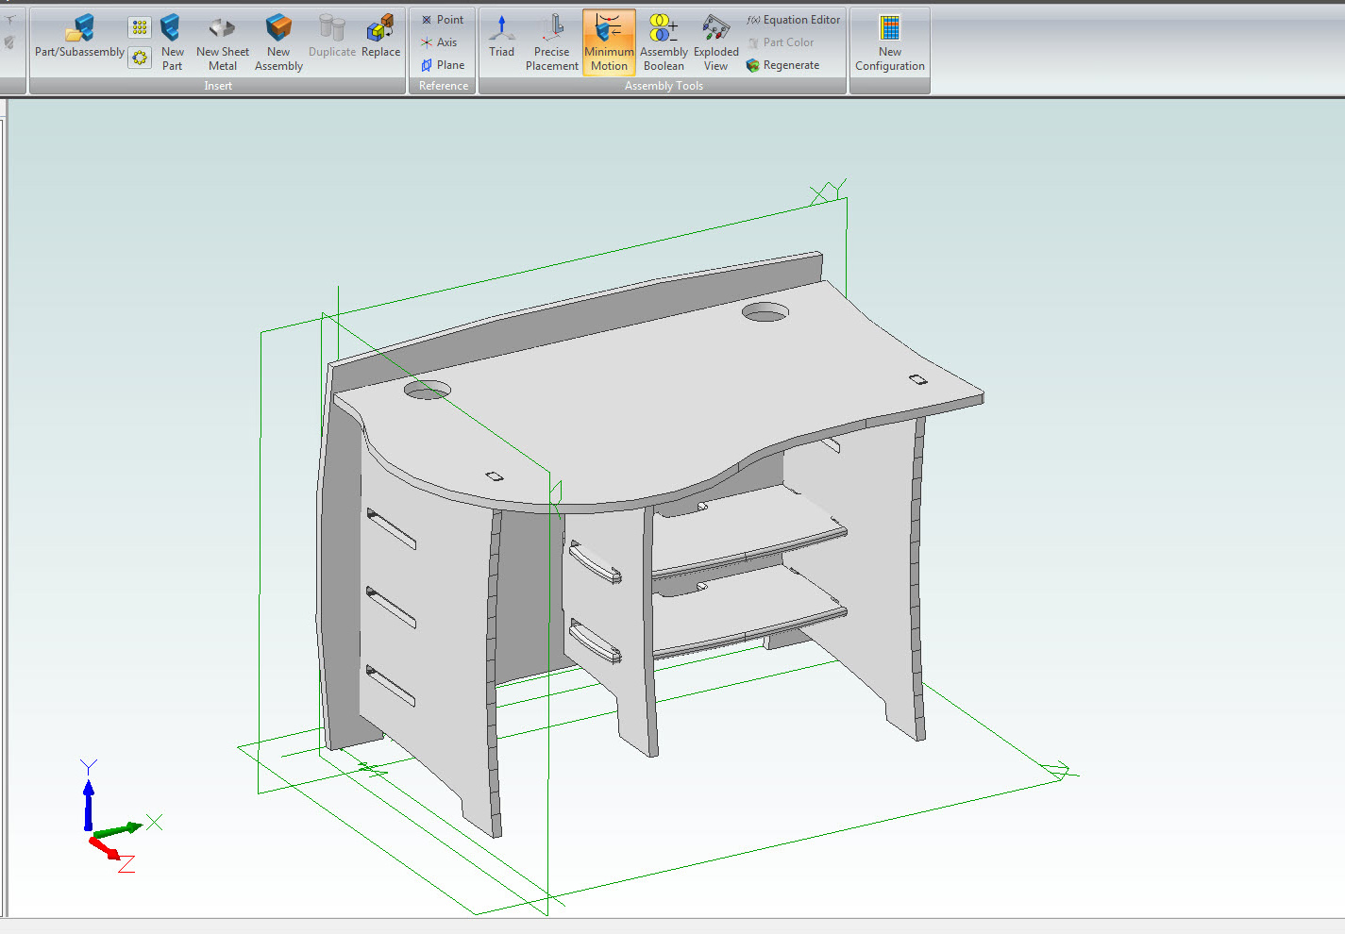Select the left cable hole on desktop
The height and width of the screenshot is (934, 1345).
[427, 390]
